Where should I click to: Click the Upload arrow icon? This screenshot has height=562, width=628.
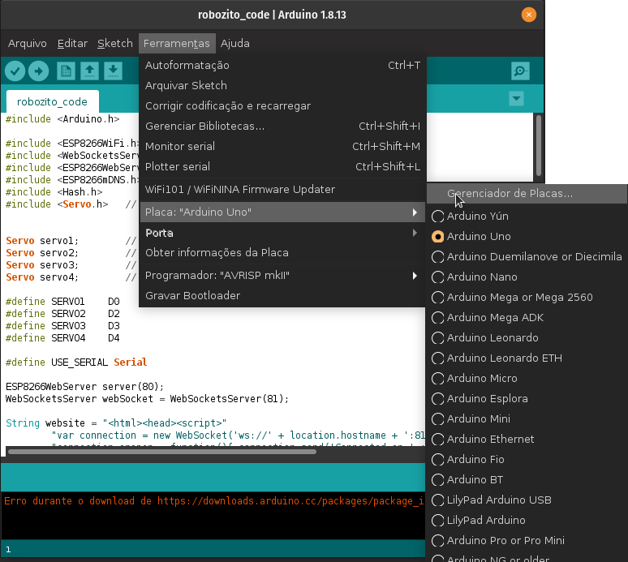(x=38, y=71)
